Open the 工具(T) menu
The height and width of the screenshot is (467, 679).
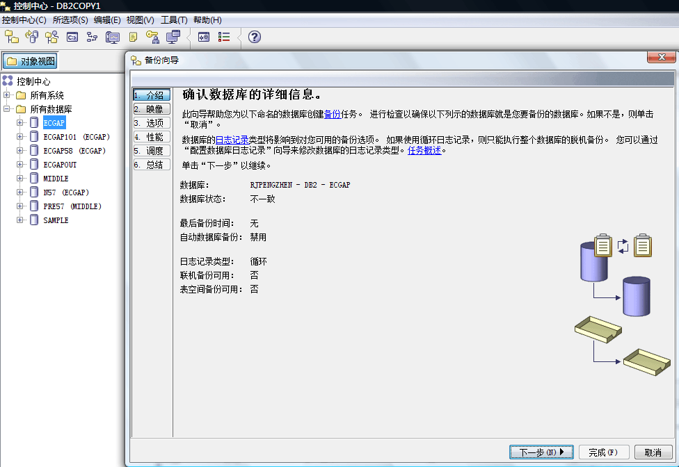[x=174, y=20]
